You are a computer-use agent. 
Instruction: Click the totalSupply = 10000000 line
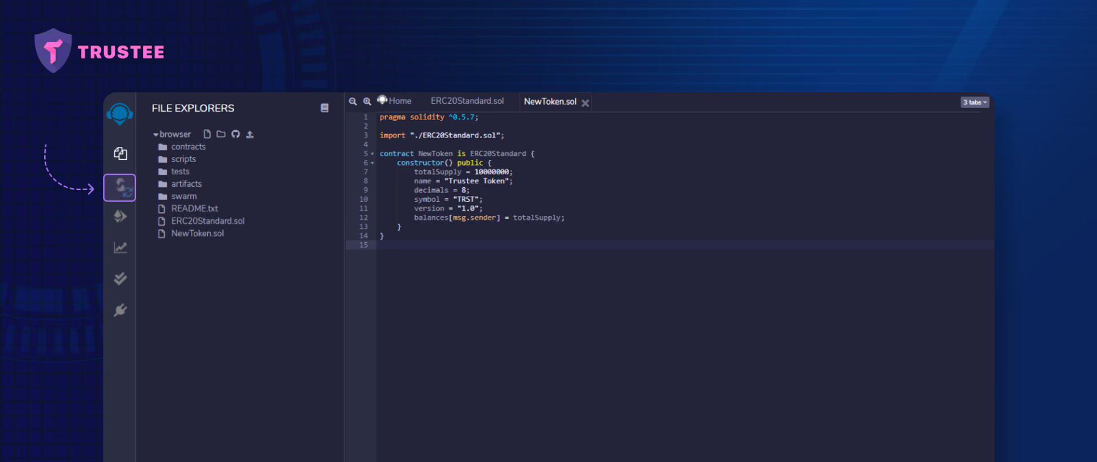(x=463, y=172)
